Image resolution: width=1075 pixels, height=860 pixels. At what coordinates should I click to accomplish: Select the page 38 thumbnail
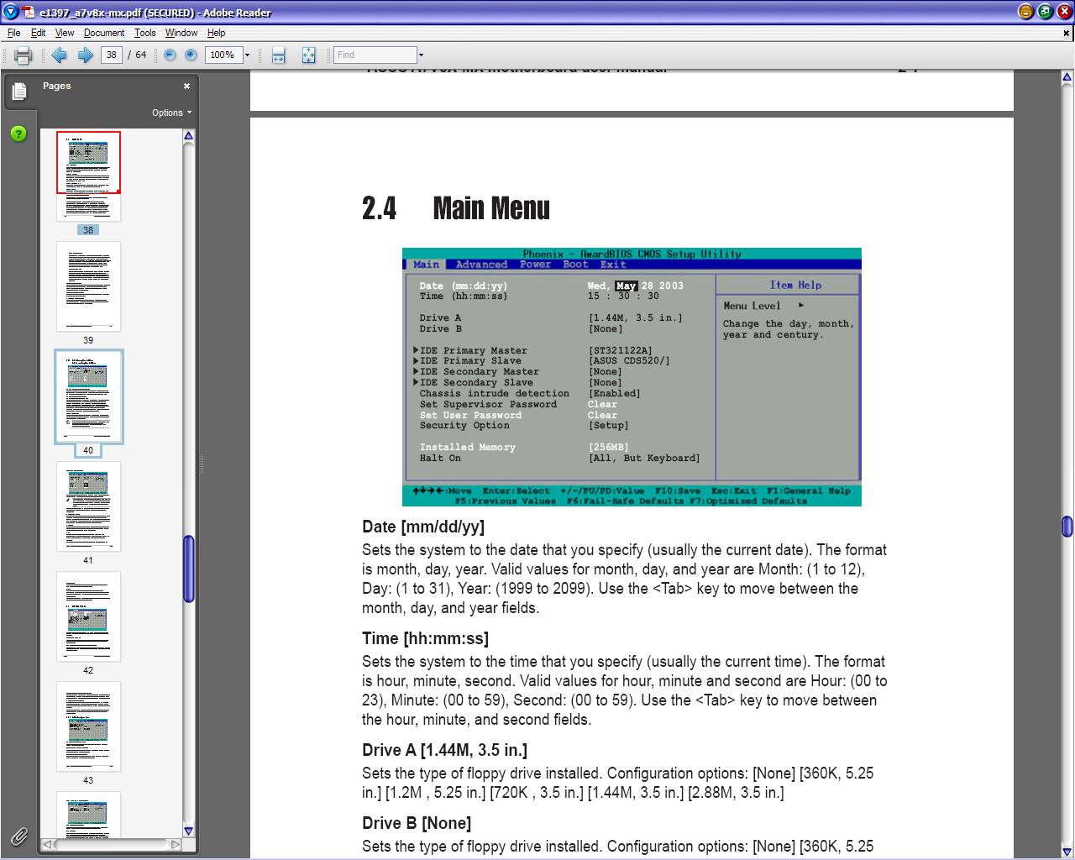88,176
